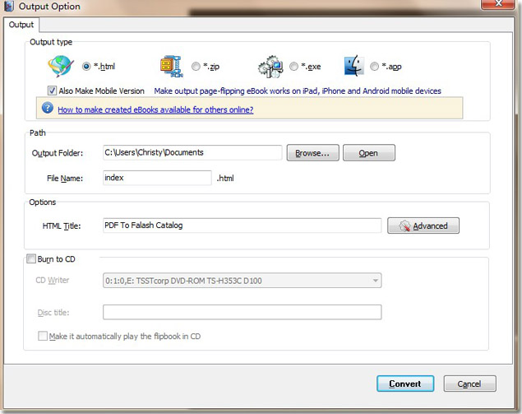Click the EXE gears output icon
The width and height of the screenshot is (522, 414).
click(270, 67)
